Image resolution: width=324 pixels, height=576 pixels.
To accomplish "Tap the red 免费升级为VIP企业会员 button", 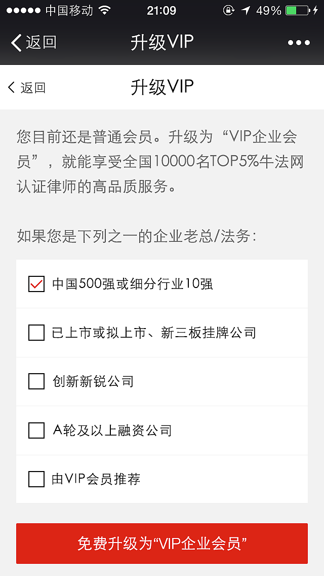I will click(x=162, y=544).
